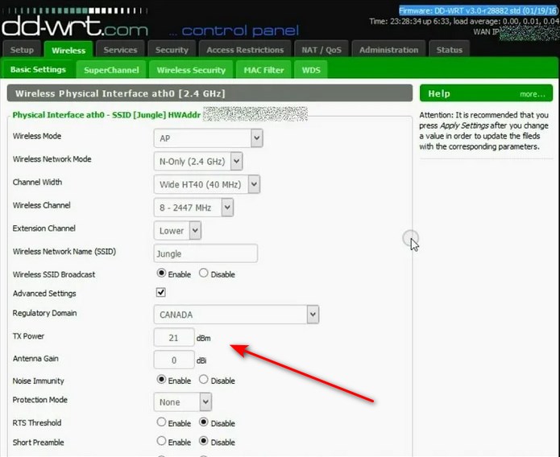
Task: Select Enable for RTS Threshold
Action: point(161,422)
